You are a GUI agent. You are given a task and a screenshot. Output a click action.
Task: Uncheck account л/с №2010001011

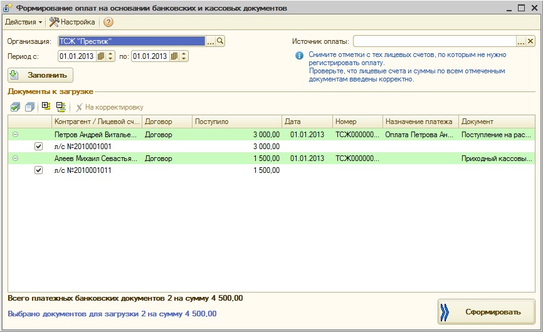[39, 170]
